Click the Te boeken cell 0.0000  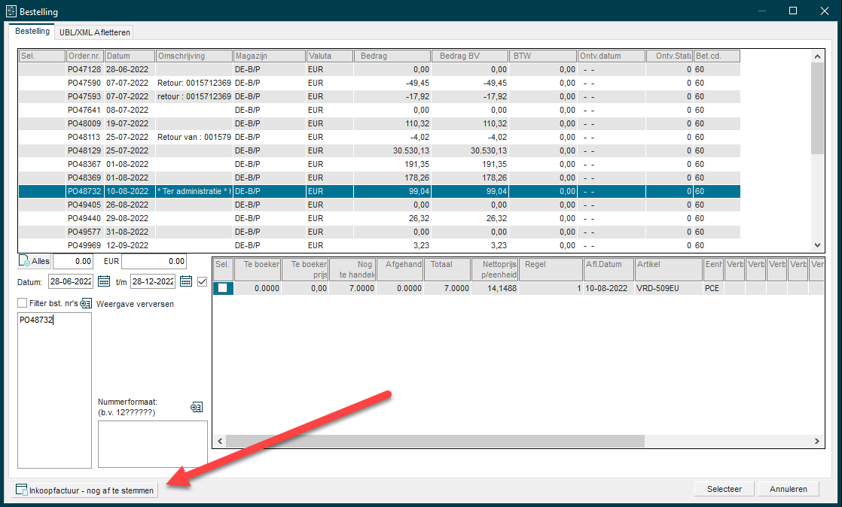point(258,288)
